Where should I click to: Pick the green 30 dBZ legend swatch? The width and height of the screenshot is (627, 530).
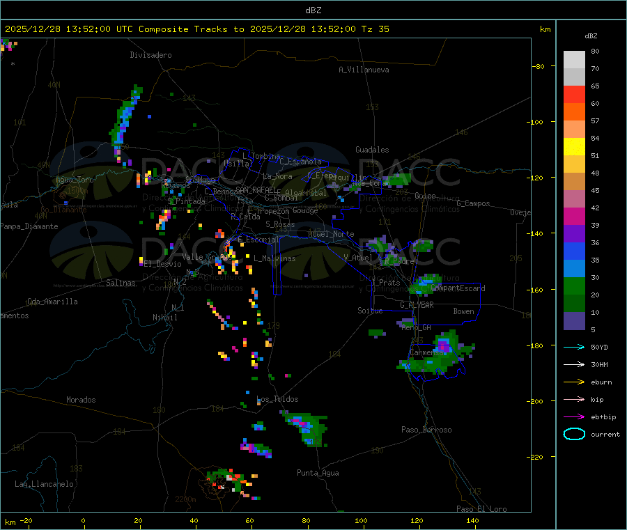coord(574,286)
